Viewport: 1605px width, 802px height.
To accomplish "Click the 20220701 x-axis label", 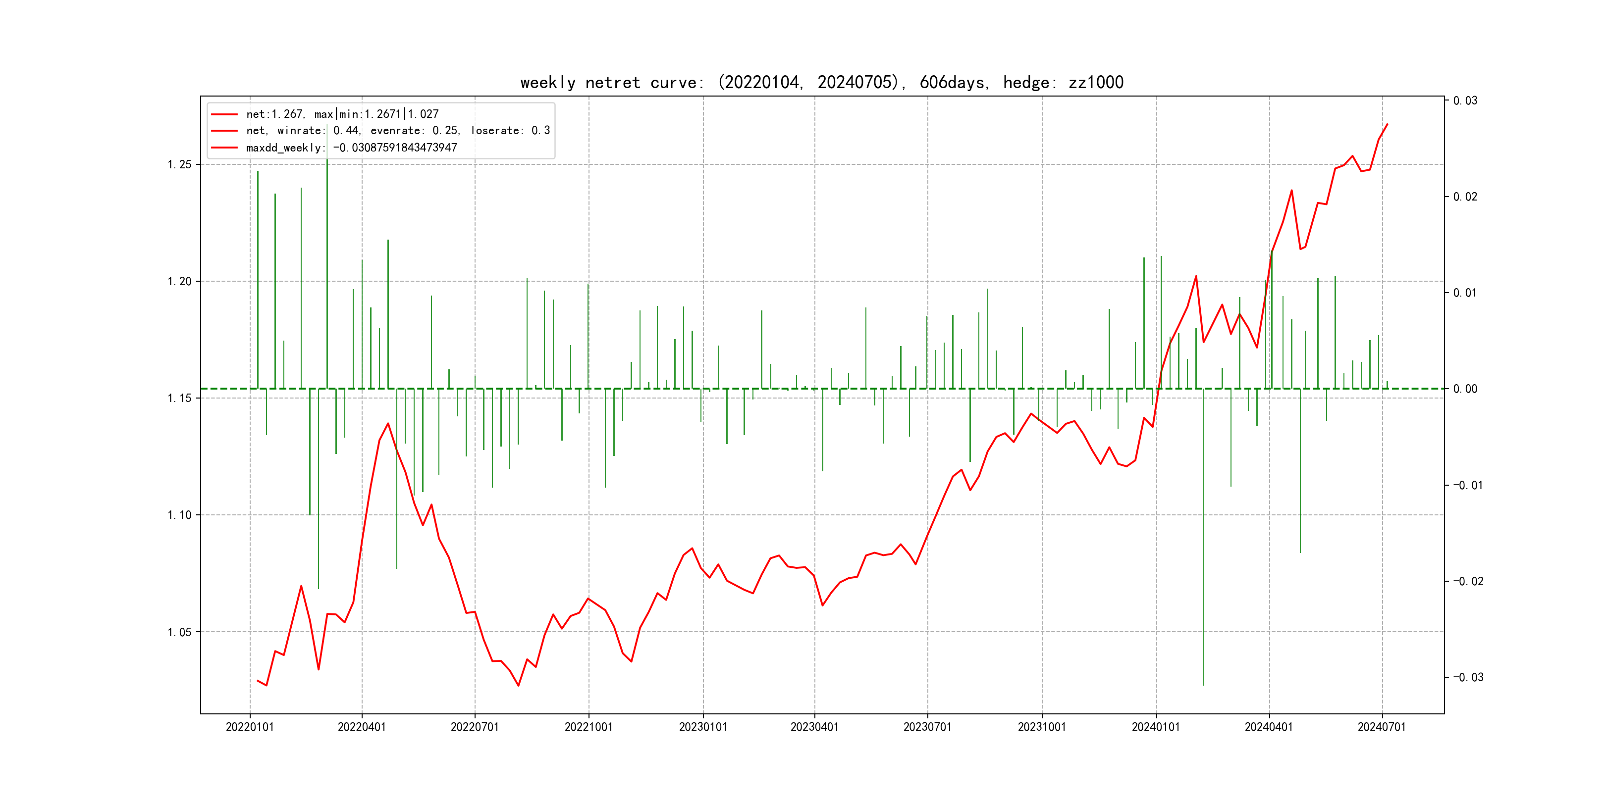I will (x=475, y=727).
